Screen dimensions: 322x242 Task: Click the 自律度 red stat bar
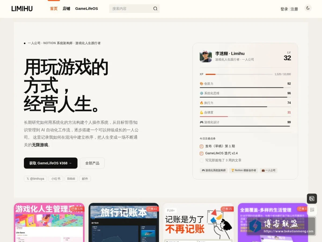pyautogui.click(x=245, y=116)
